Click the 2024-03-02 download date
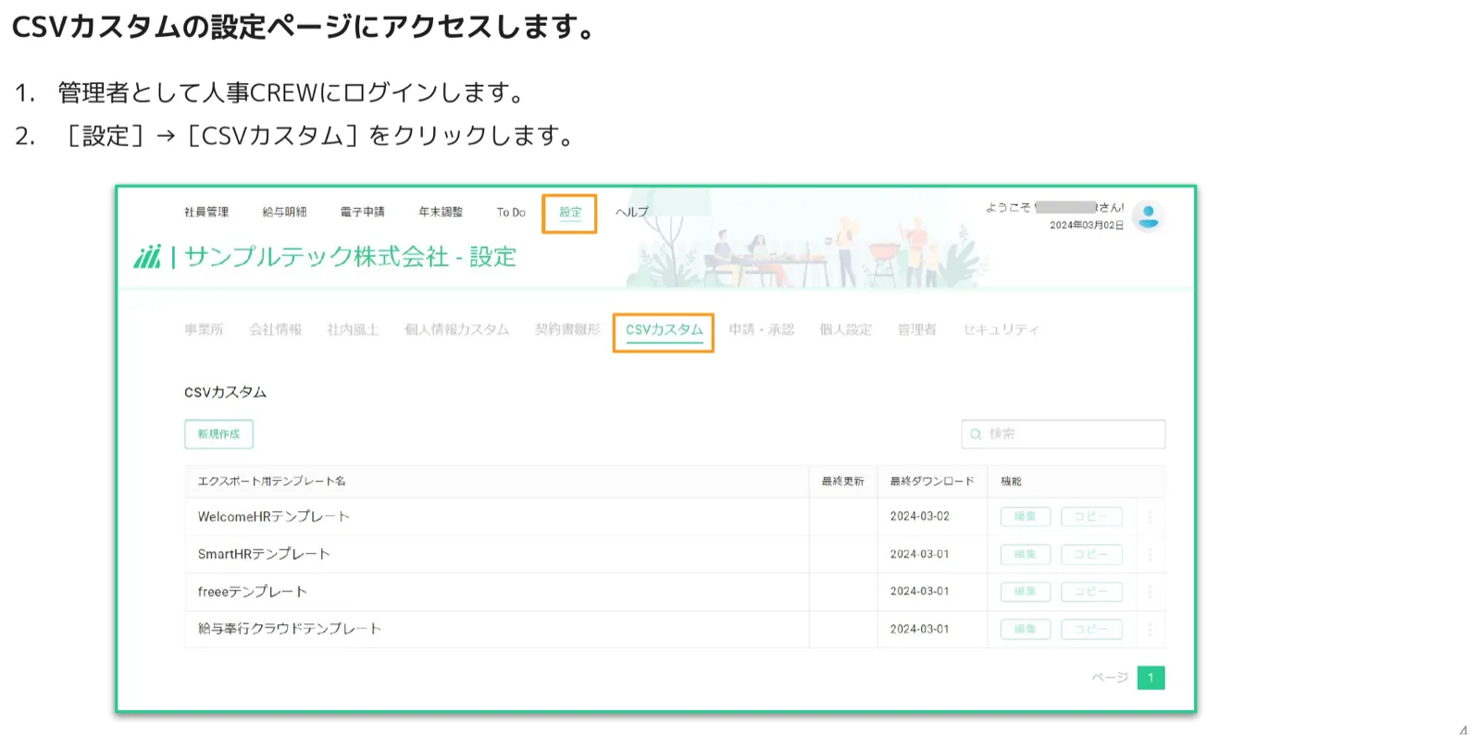 tap(919, 517)
